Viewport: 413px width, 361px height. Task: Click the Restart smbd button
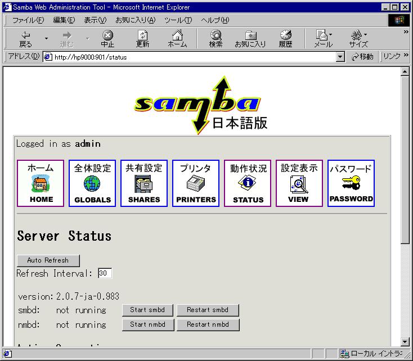point(208,310)
